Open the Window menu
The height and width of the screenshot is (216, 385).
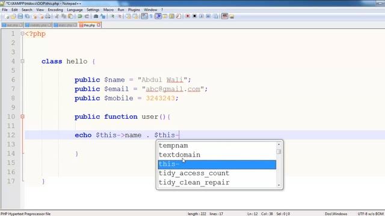pos(150,10)
